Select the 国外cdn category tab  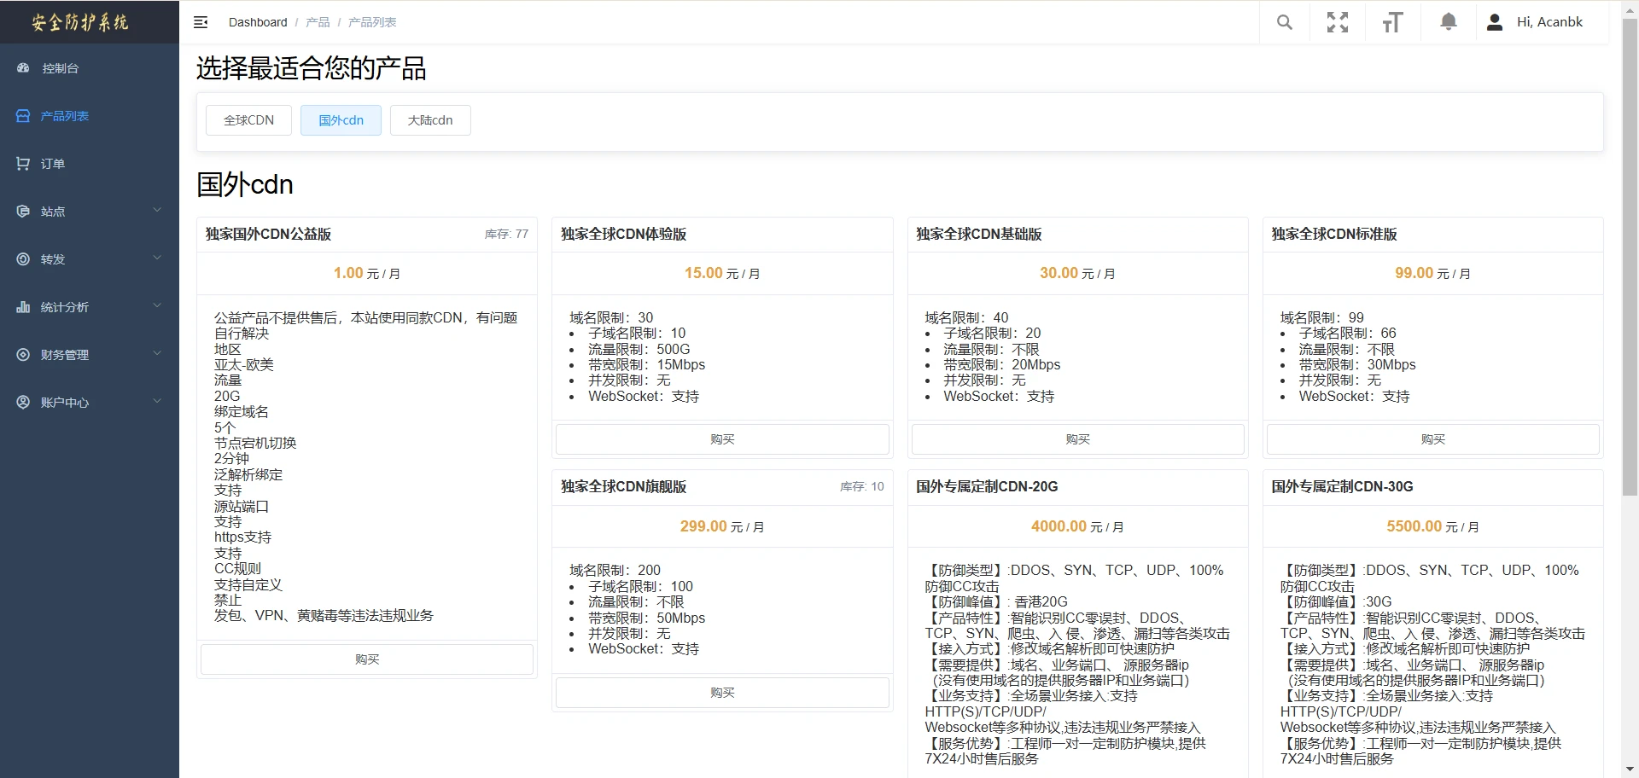point(341,120)
